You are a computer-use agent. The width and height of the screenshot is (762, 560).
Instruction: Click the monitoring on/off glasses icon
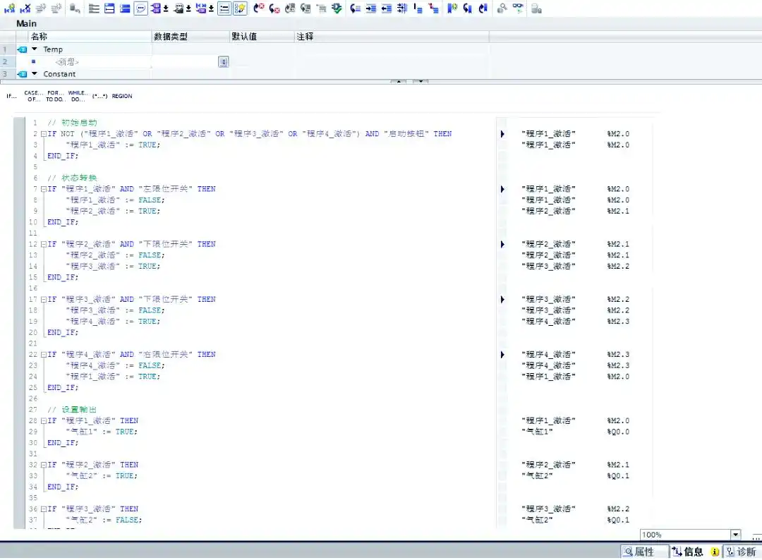(x=519, y=8)
